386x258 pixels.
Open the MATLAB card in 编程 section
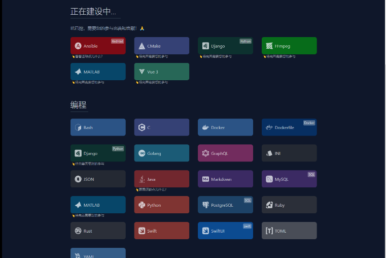(98, 205)
